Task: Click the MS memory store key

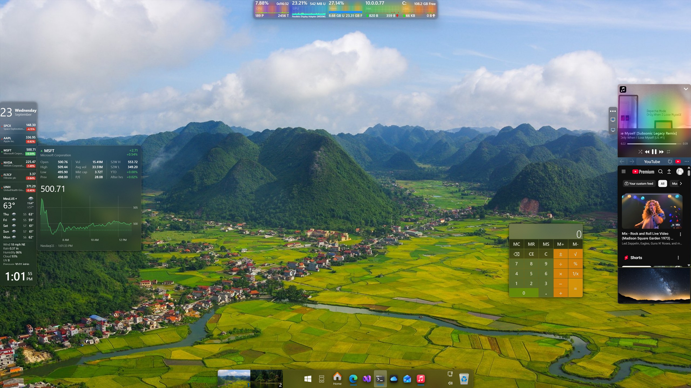Action: pos(546,244)
